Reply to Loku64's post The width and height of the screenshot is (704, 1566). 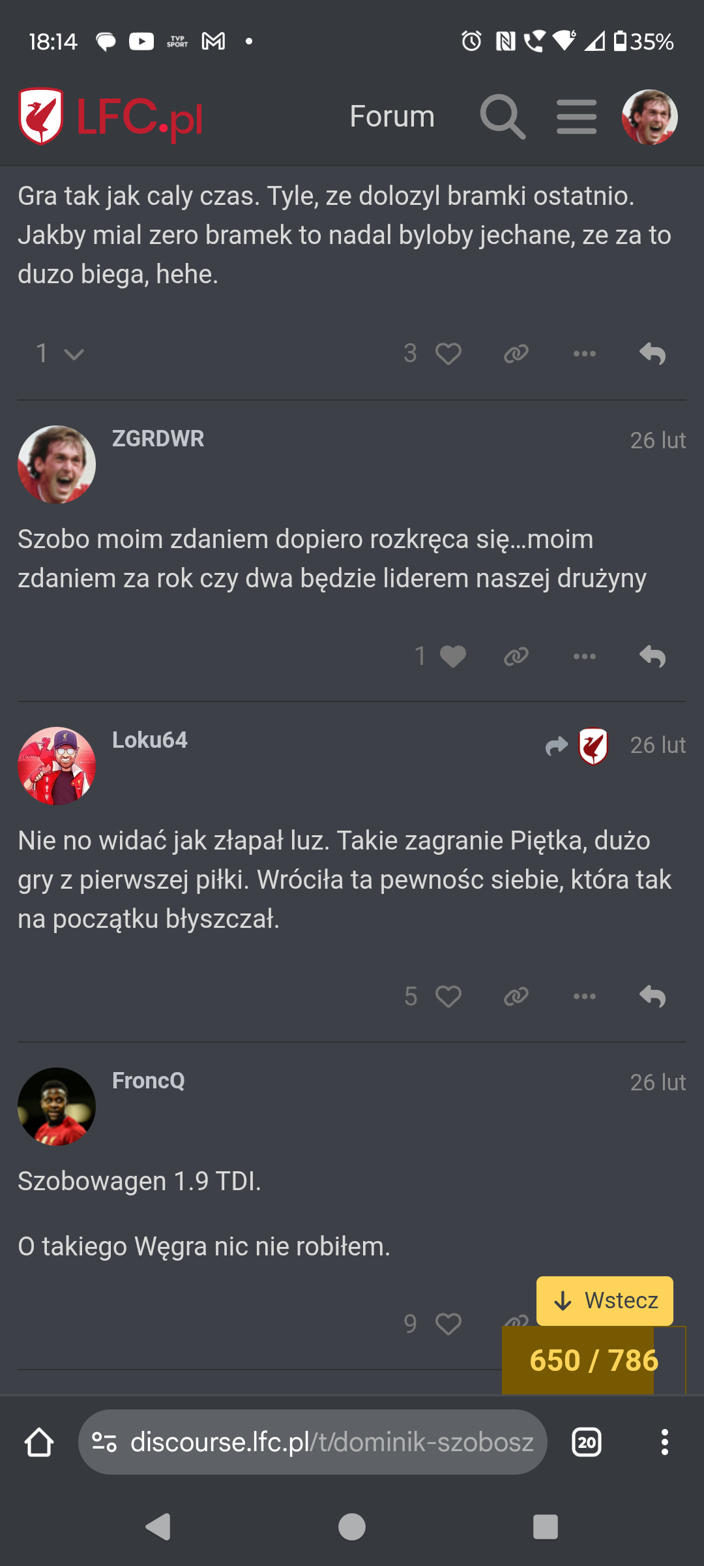tap(653, 996)
